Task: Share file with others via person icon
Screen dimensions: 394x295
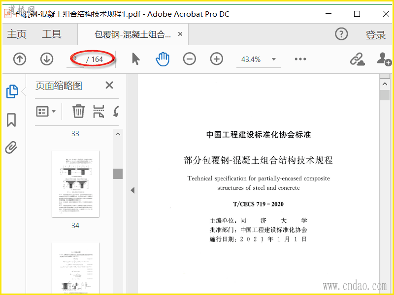Action: pos(384,59)
